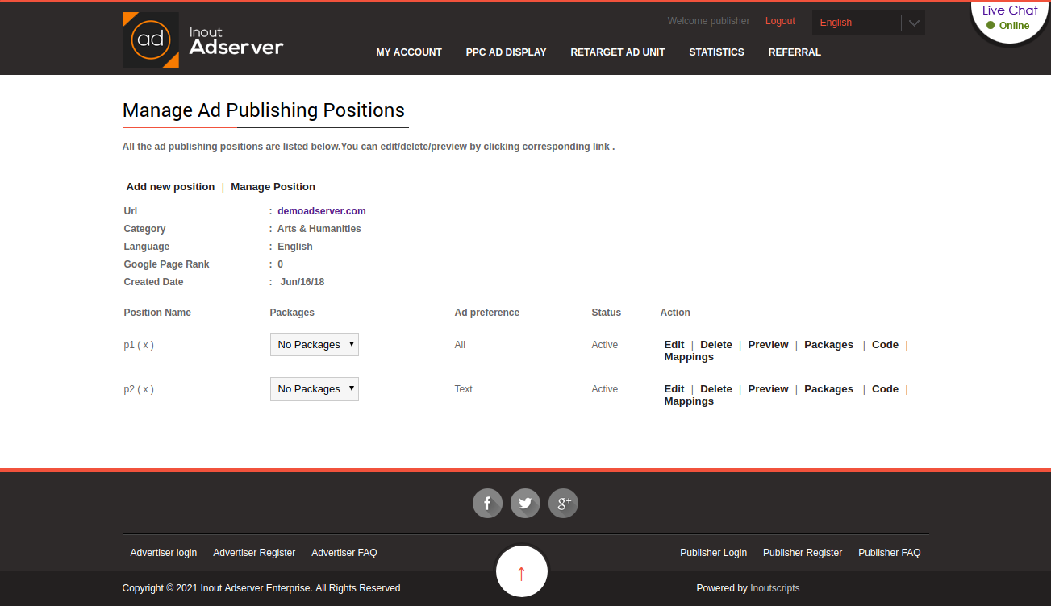
Task: Click Code link for position p1
Action: [885, 345]
